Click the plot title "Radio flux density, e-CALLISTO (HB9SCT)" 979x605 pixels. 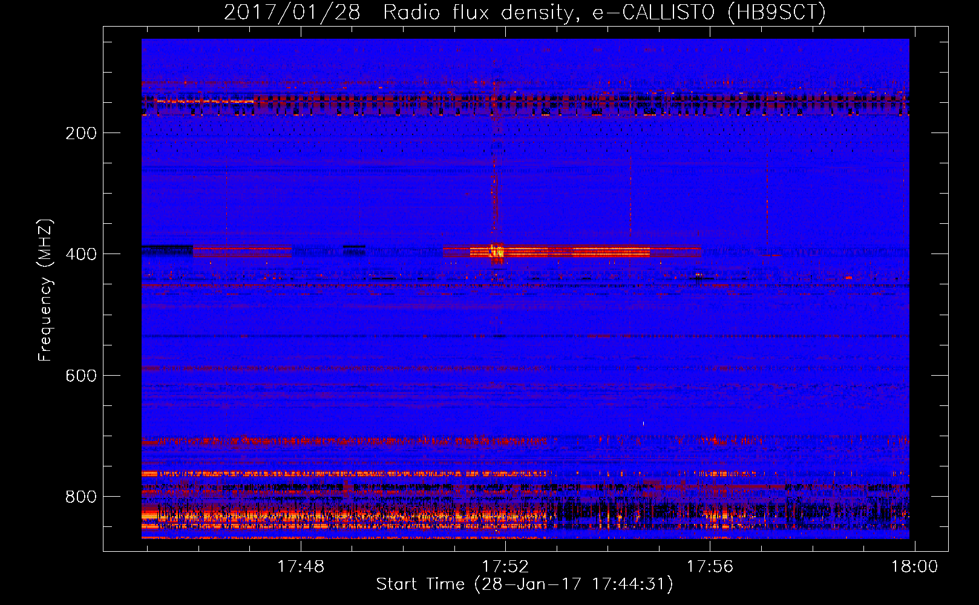click(x=604, y=13)
